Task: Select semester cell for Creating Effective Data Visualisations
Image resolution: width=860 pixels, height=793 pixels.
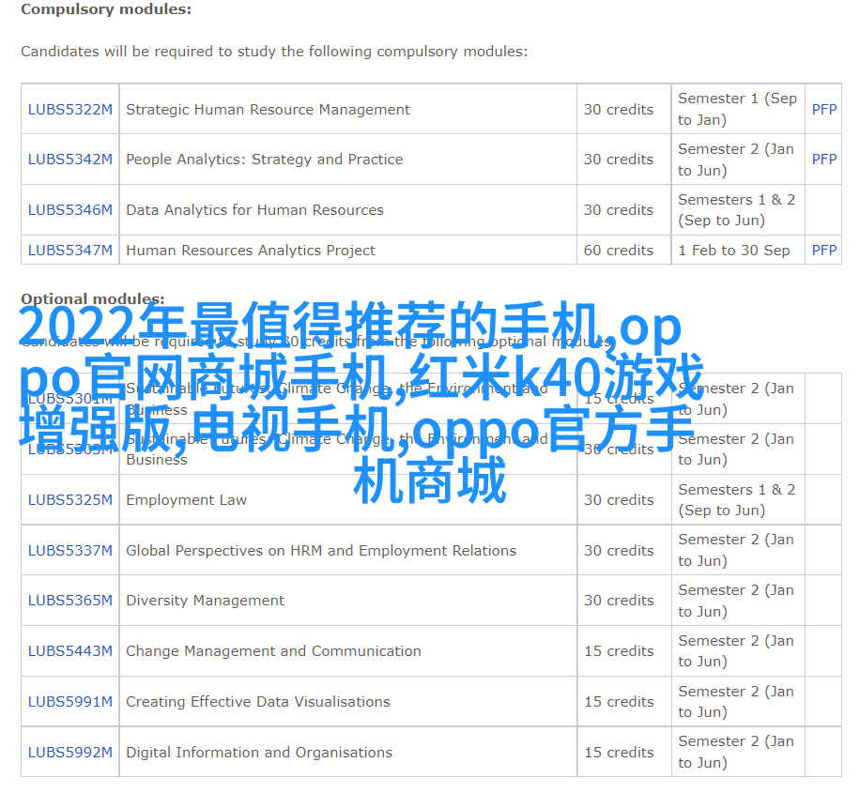Action: click(x=736, y=702)
